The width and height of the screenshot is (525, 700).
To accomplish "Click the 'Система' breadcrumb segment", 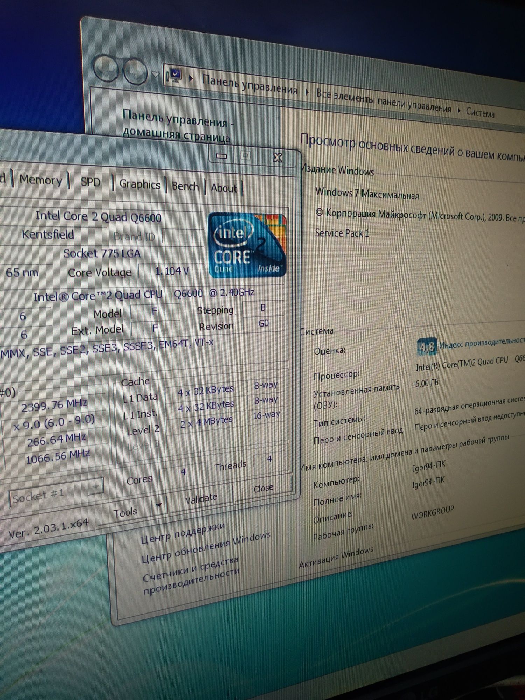I will pyautogui.click(x=480, y=112).
